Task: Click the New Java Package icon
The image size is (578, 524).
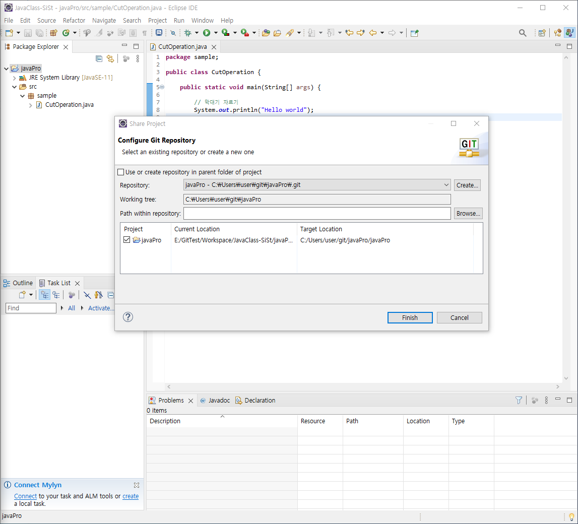Action: point(53,33)
